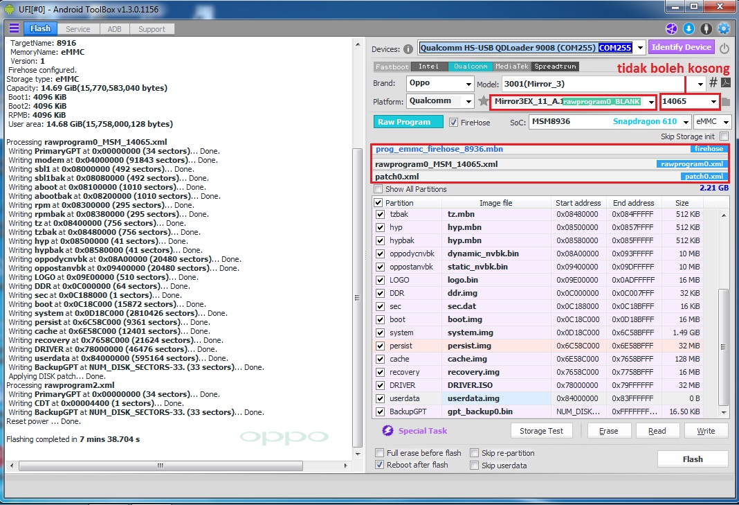Viewport: 739px width, 505px height.
Task: Open the 14065 version dropdown
Action: pos(713,101)
